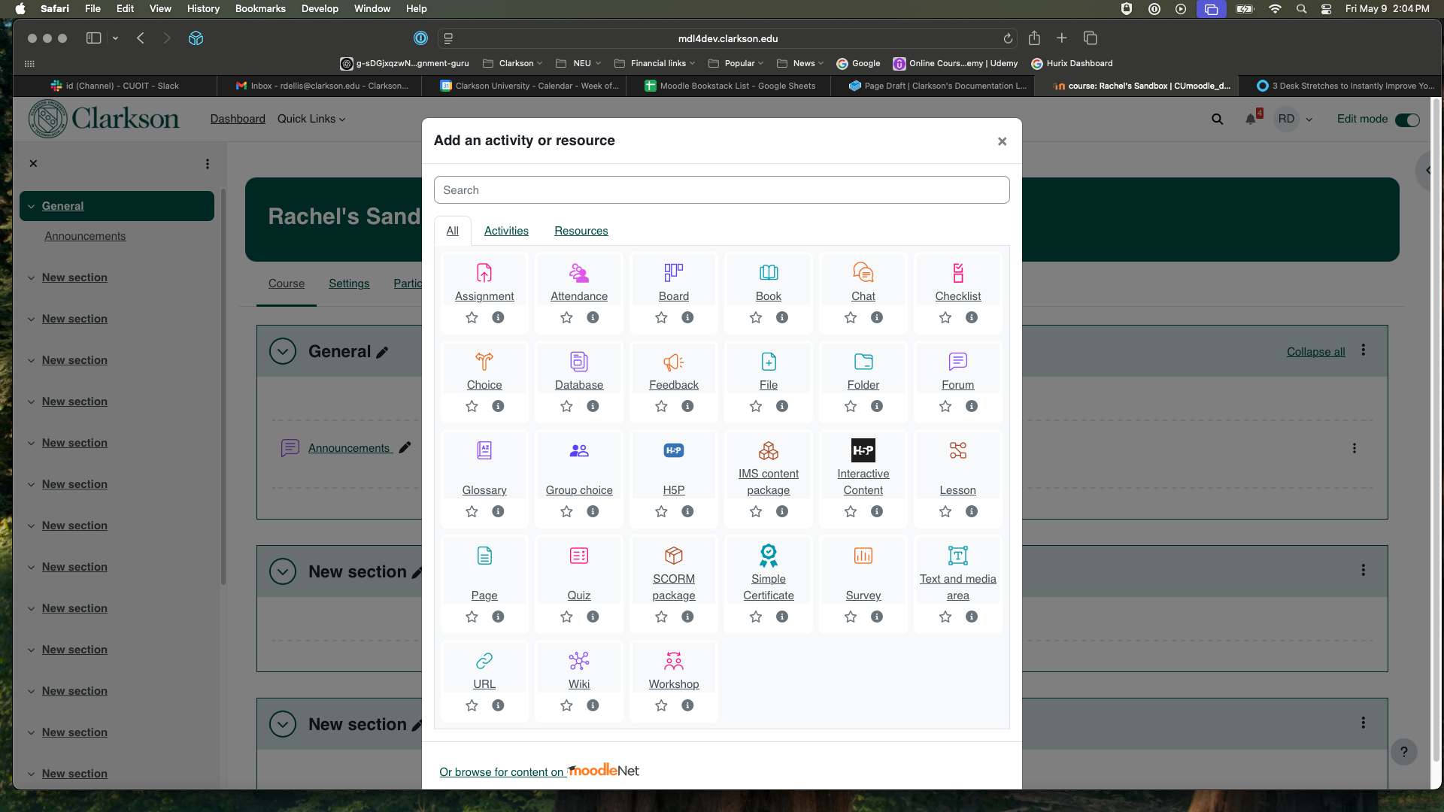The image size is (1444, 812).
Task: Click the Interactive Content H5P icon
Action: coord(863,450)
